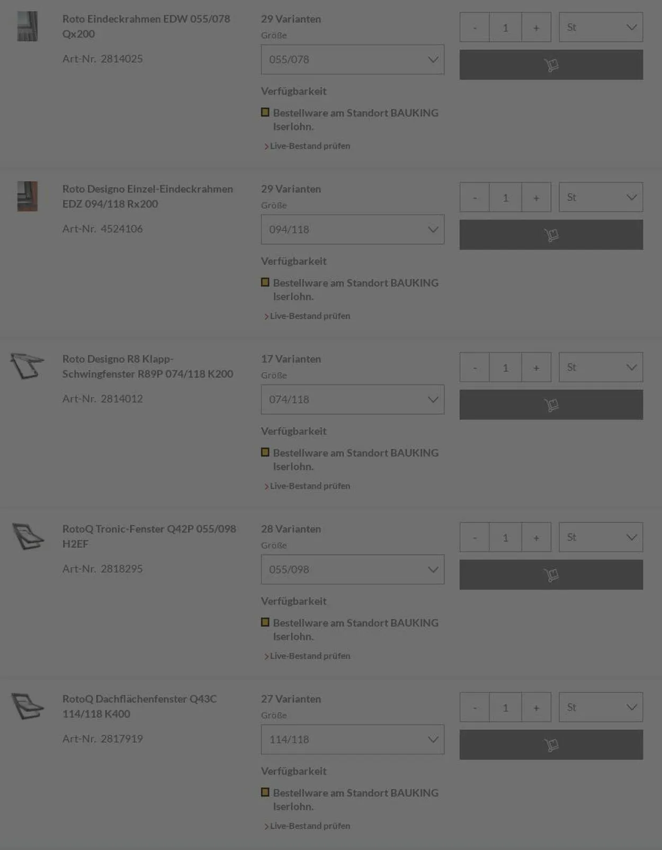Screen dimensions: 662x850
Task: Add RotoQ Dachflächenfenster Q43C to cart
Action: click(551, 745)
